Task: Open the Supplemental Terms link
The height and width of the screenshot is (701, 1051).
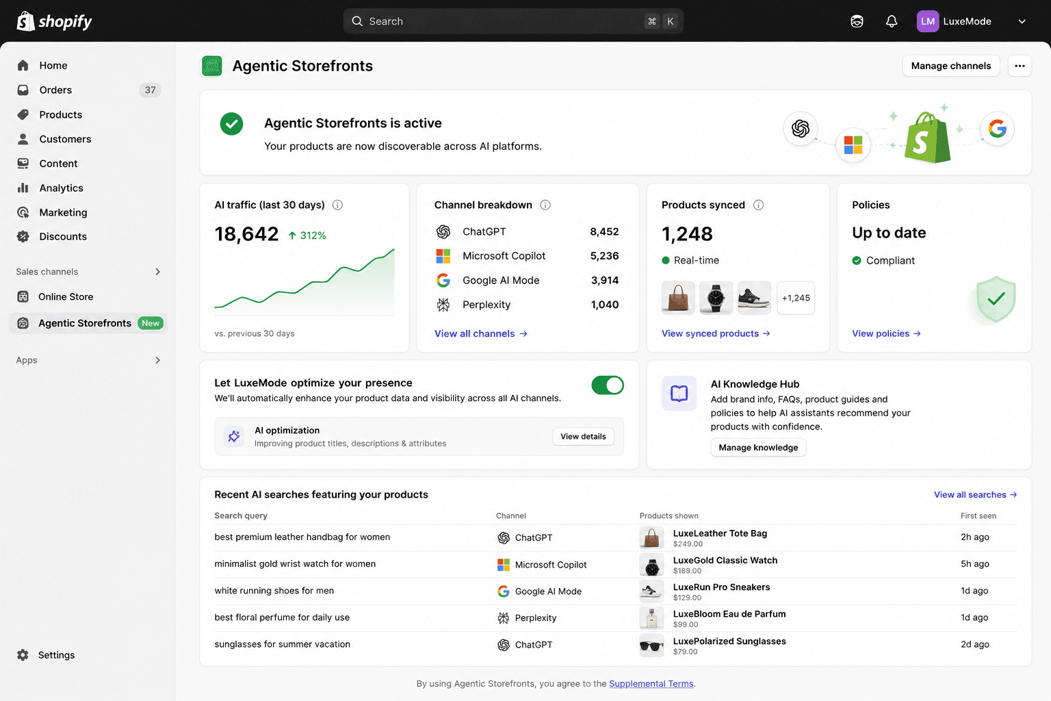Action: (651, 684)
